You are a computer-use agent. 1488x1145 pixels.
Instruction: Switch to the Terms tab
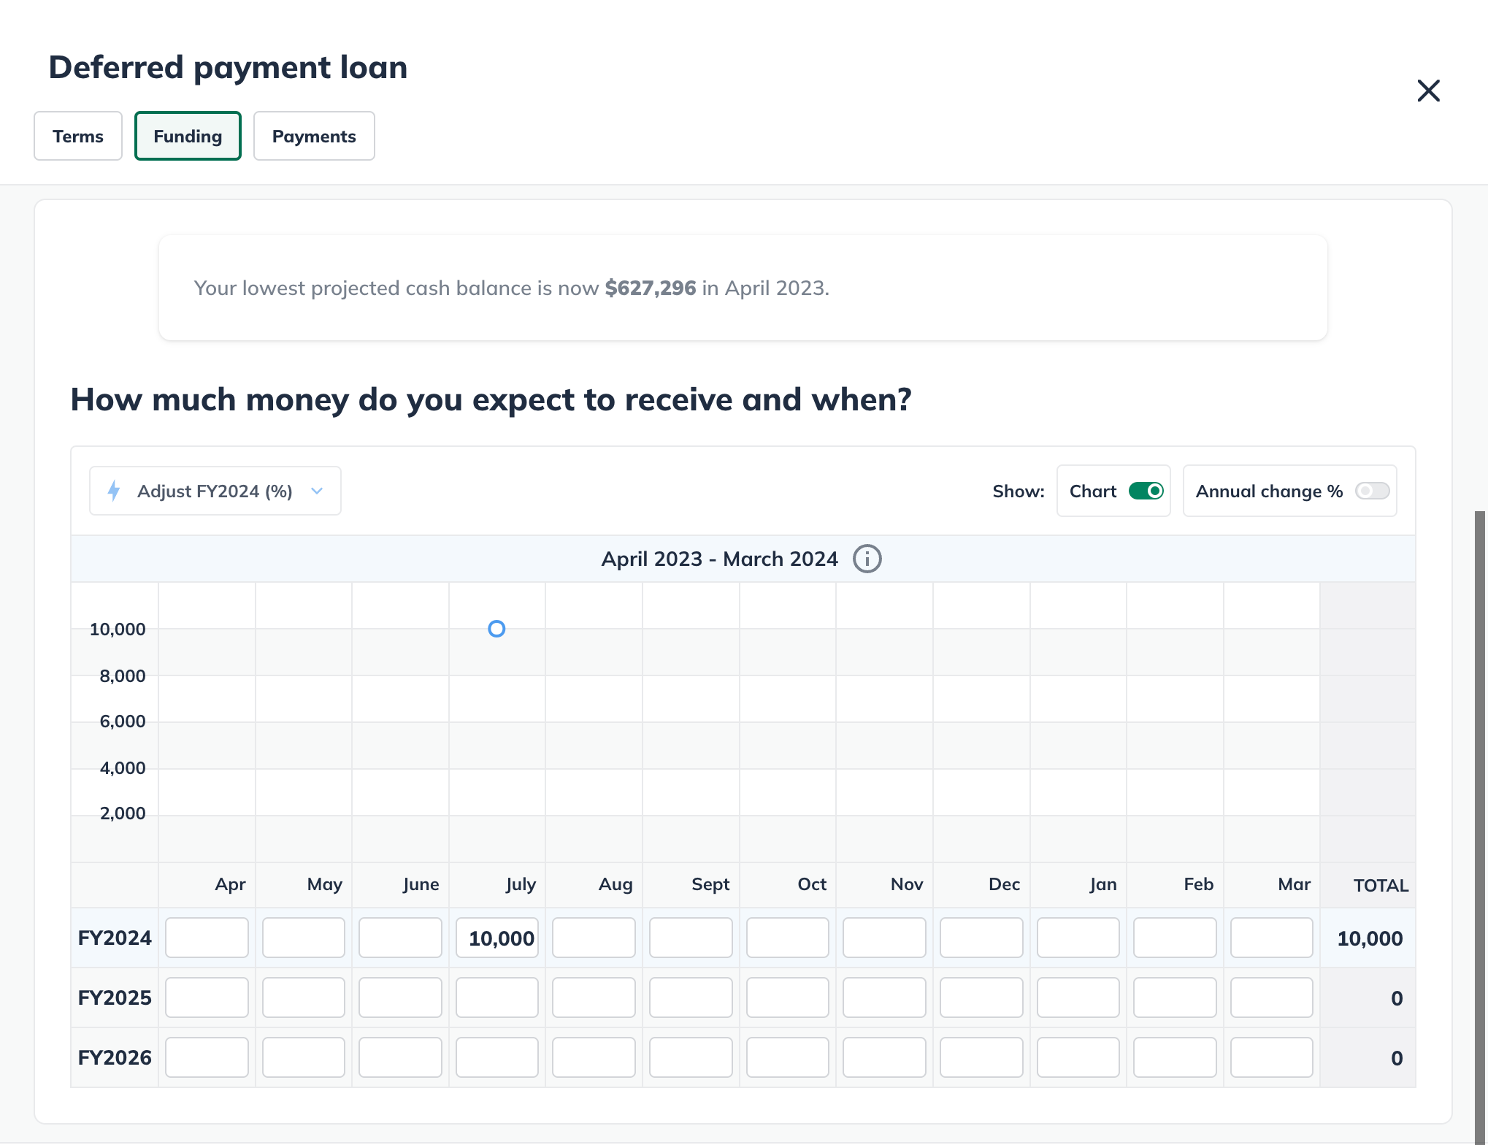pyautogui.click(x=78, y=136)
